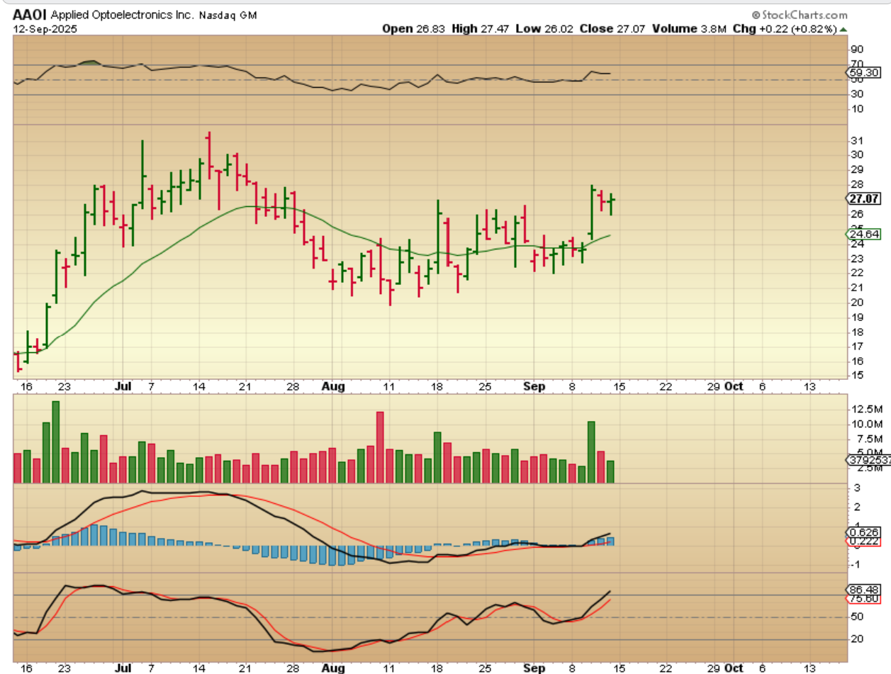The height and width of the screenshot is (674, 891).
Task: Click the tallest green volume bar in June
Action: tap(55, 442)
